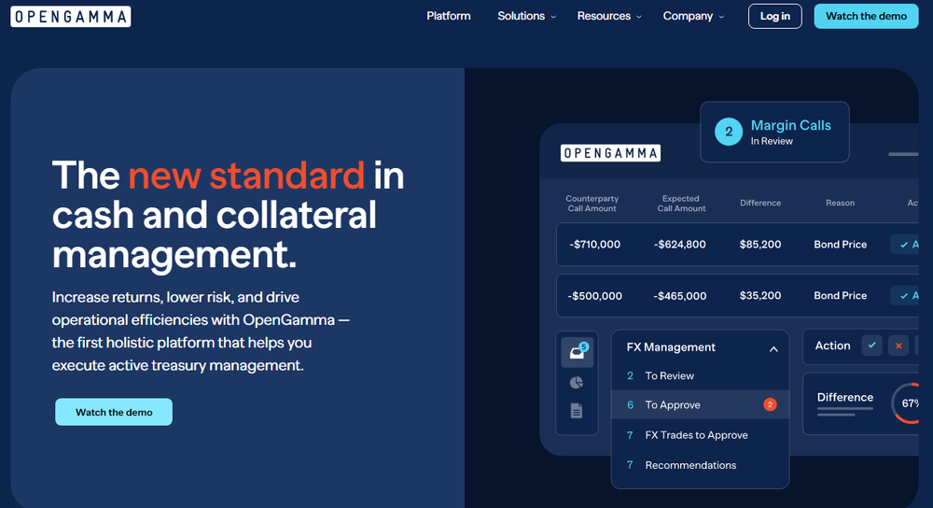Click the $35,200 difference cell
The height and width of the screenshot is (508, 933).
pos(760,295)
